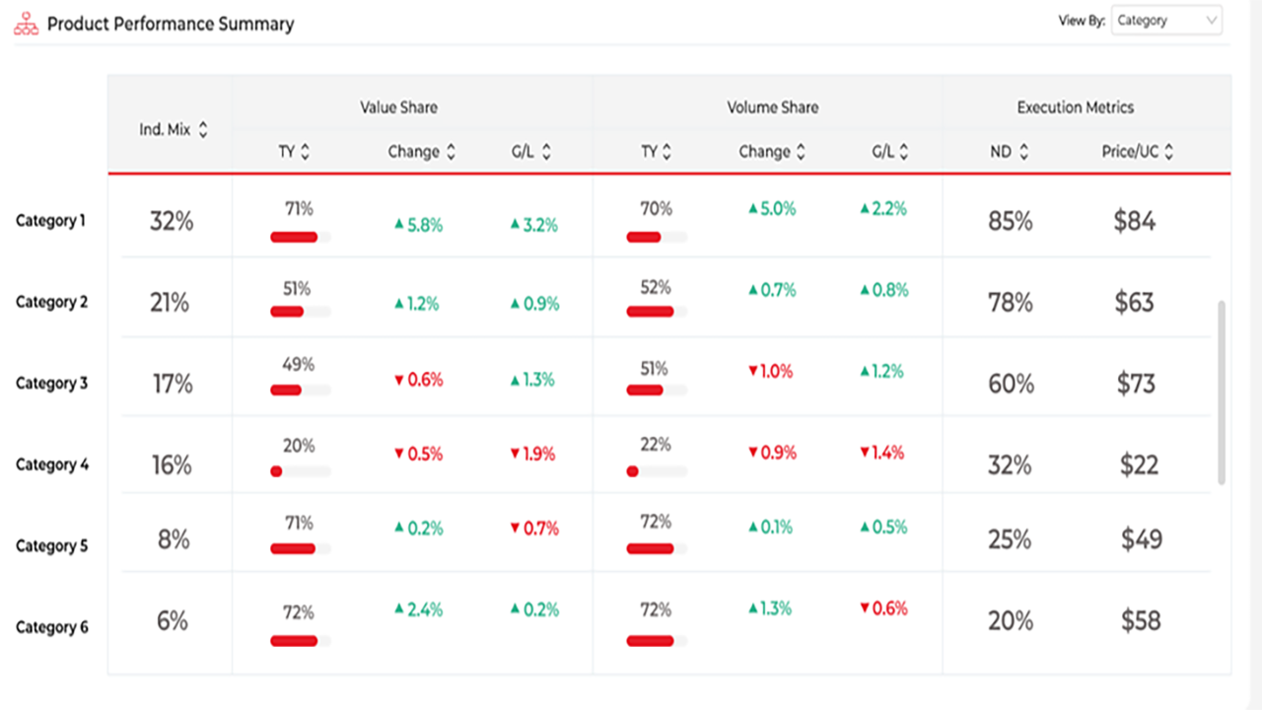
Task: Sort Volume Share G/L column
Action: [x=904, y=152]
